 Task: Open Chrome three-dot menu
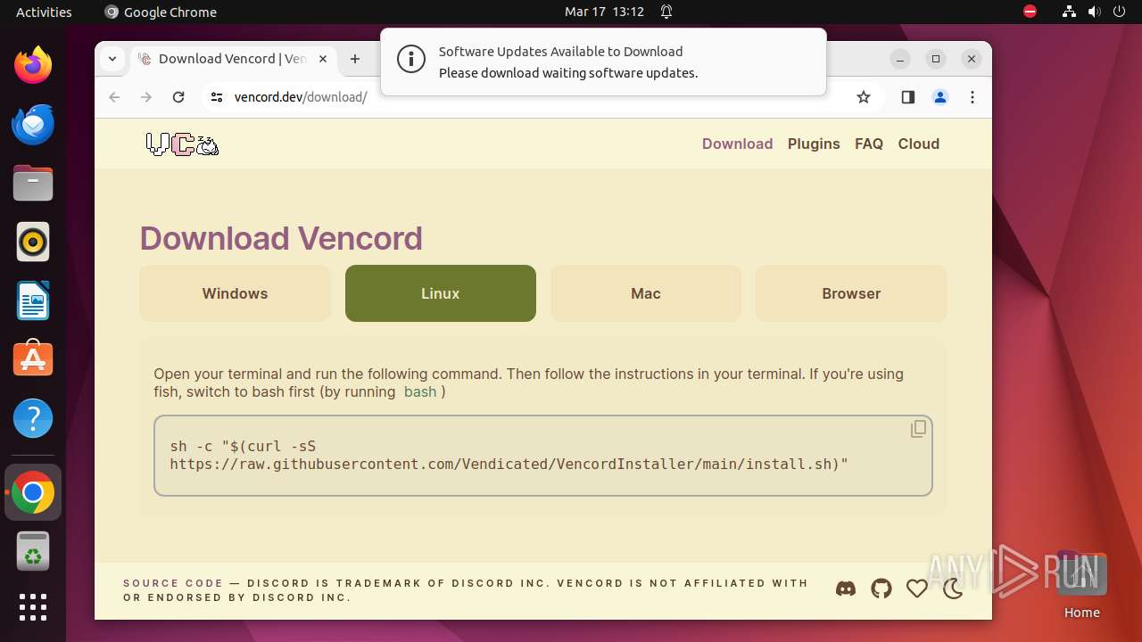click(972, 97)
